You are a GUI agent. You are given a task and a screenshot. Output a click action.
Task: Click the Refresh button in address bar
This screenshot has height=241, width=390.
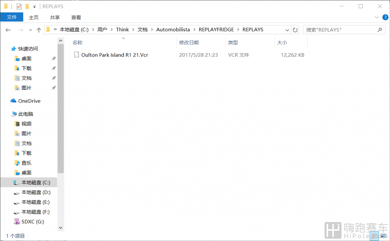pyautogui.click(x=295, y=30)
